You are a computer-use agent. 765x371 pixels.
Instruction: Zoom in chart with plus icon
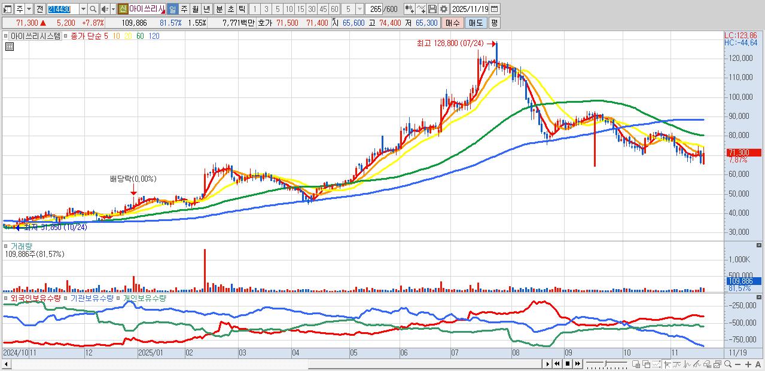[x=748, y=364]
